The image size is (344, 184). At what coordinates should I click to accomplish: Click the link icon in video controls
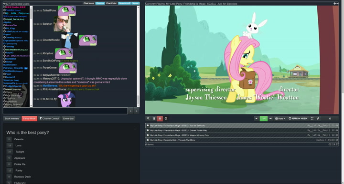click(318, 119)
